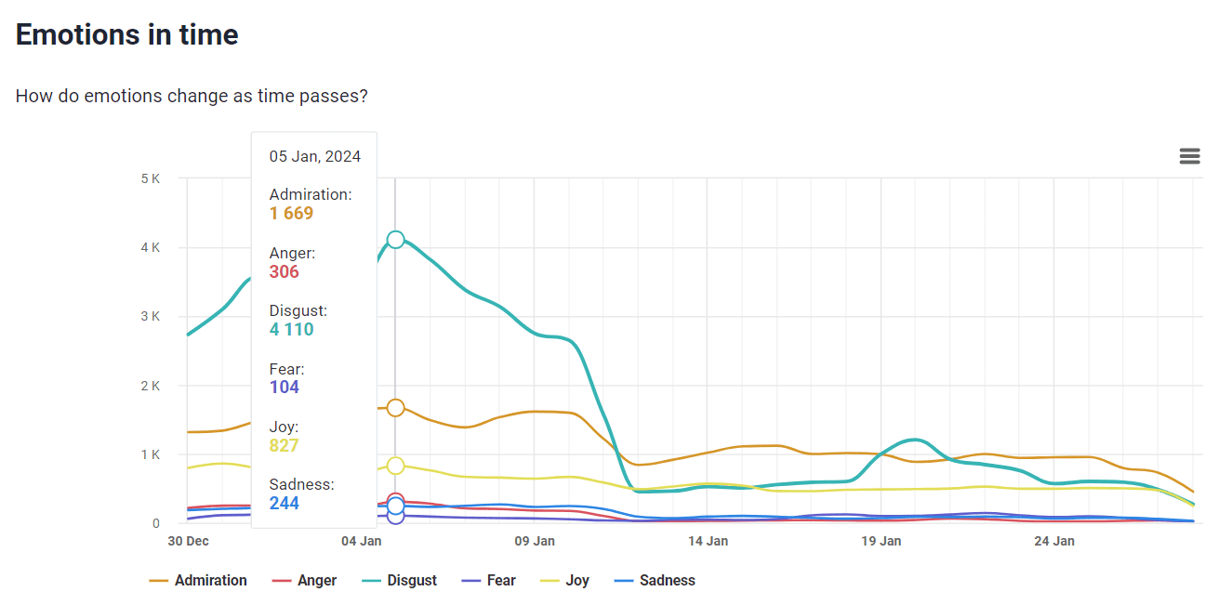
Task: Click the 30 Dec x-axis label
Action: [188, 541]
